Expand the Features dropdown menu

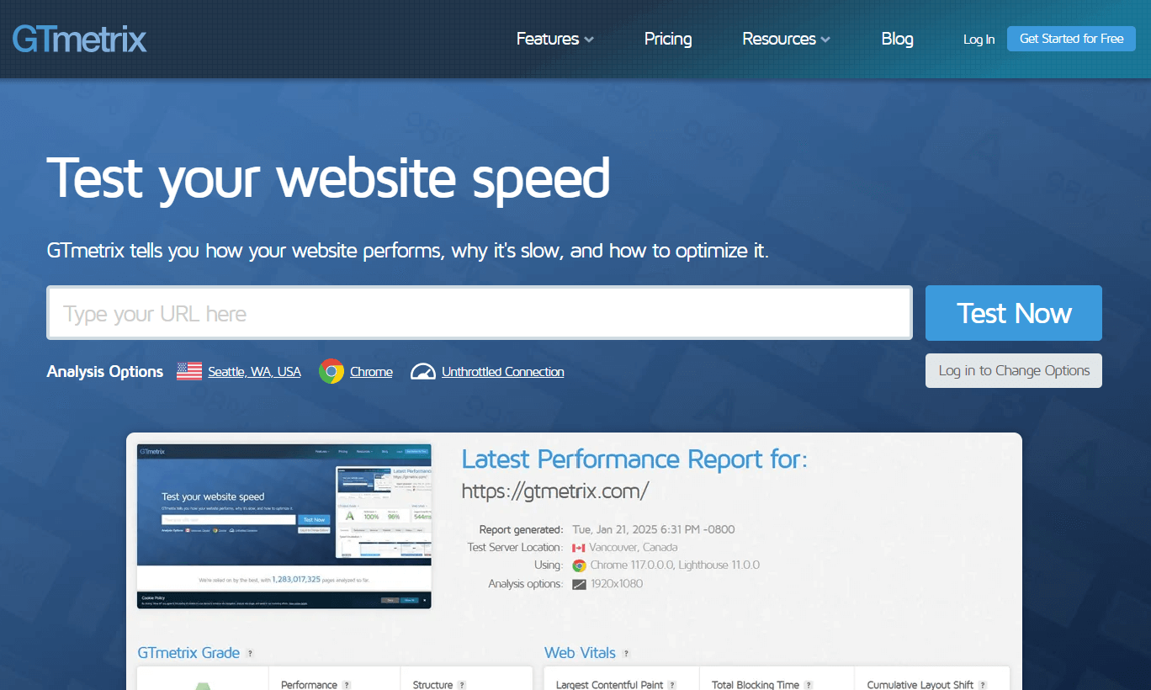point(554,39)
